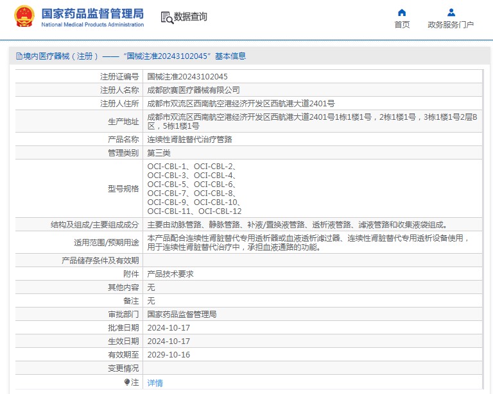Select the 注册人住所 address value
The width and height of the screenshot is (493, 394).
pyautogui.click(x=241, y=104)
